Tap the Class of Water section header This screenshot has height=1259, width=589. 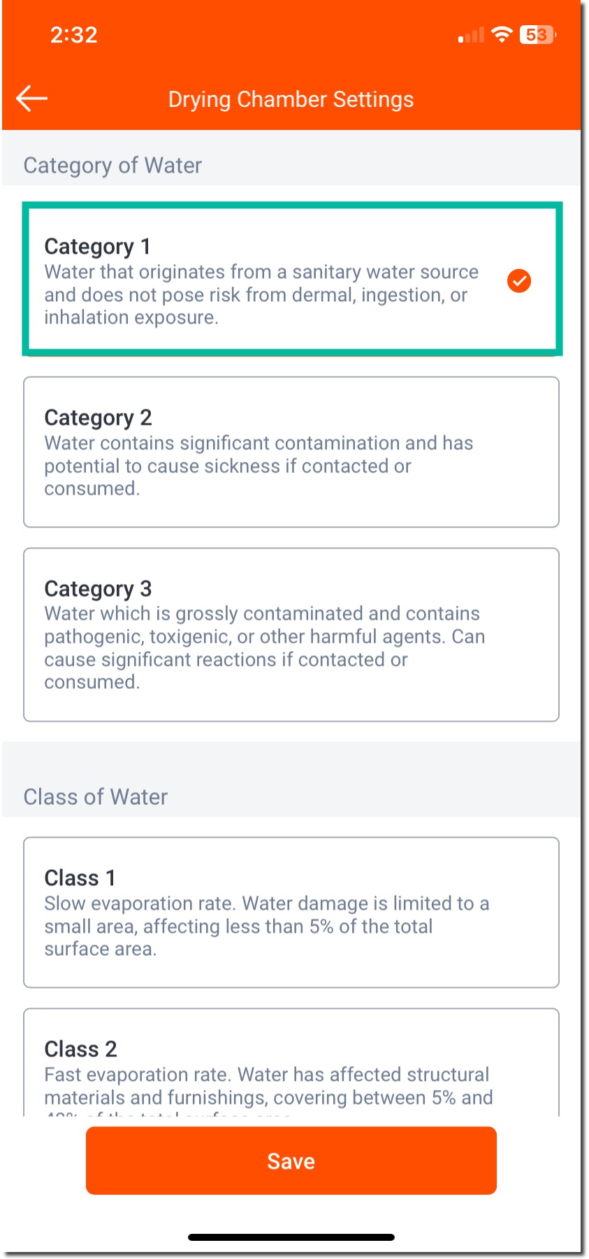click(95, 796)
